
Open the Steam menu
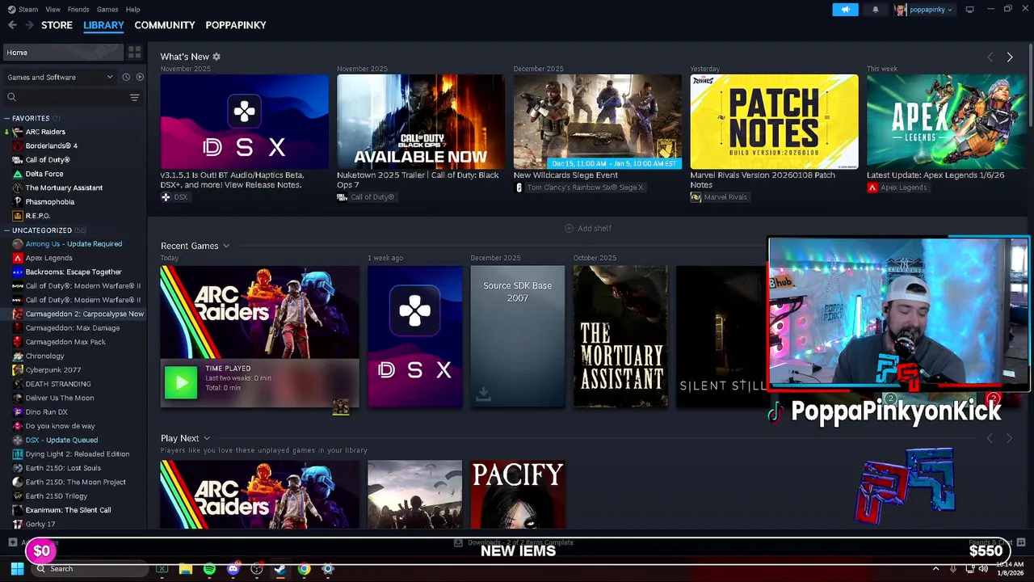pyautogui.click(x=28, y=10)
